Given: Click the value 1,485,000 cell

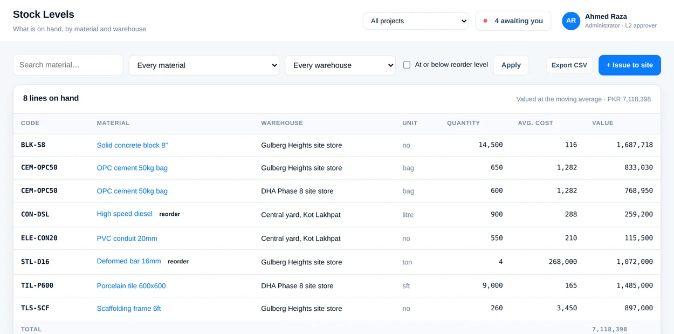Looking at the screenshot, I should (x=635, y=285).
